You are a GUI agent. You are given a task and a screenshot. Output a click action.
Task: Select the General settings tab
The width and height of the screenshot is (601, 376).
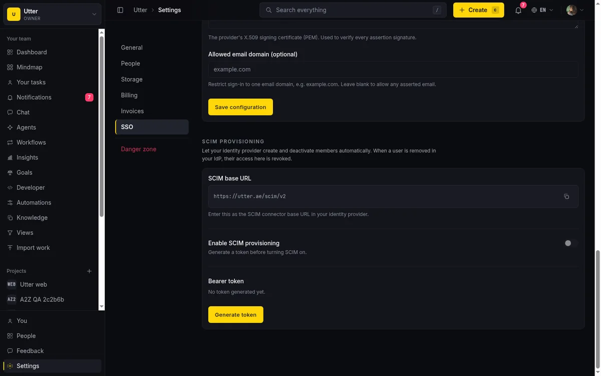(152, 48)
